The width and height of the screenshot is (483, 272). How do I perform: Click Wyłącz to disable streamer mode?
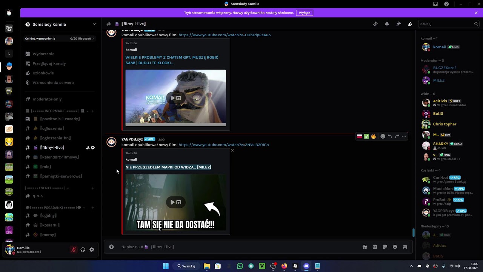coord(305,13)
